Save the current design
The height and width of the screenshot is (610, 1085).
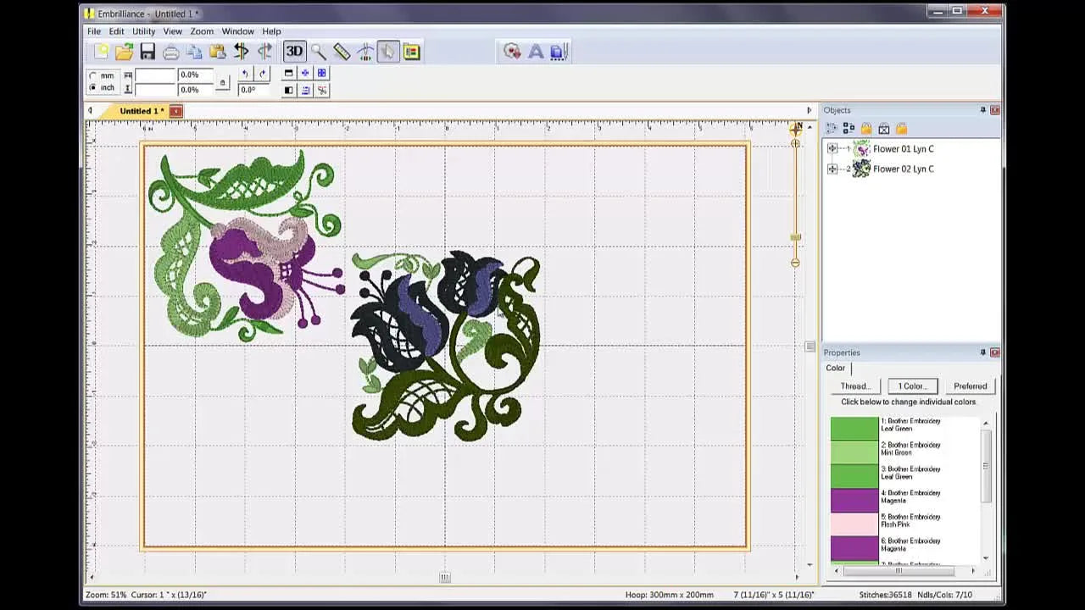147,51
